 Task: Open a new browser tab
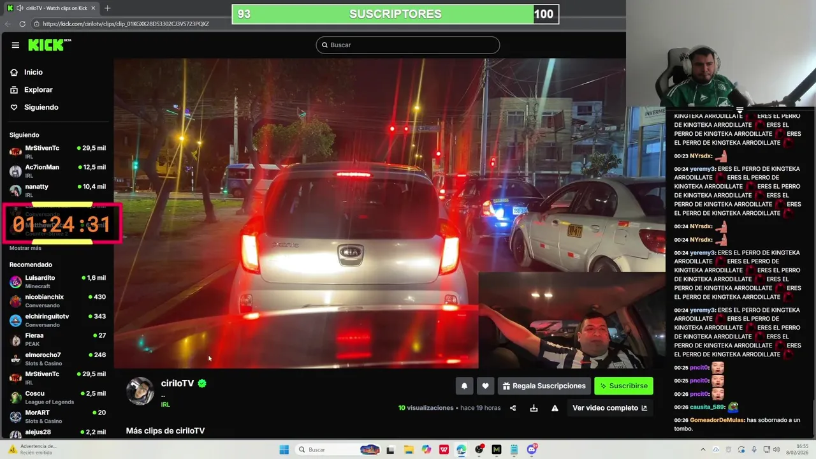click(107, 8)
